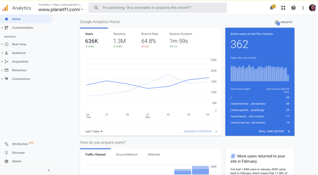
Task: Click the /news/guenth...-qualifying/ page row
Action: click(x=260, y=110)
